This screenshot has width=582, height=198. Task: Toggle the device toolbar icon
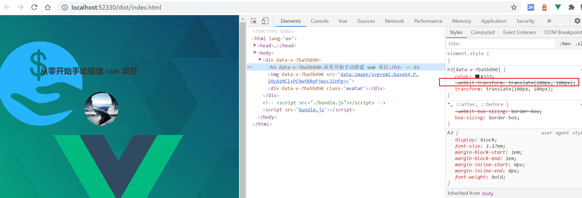pos(265,21)
